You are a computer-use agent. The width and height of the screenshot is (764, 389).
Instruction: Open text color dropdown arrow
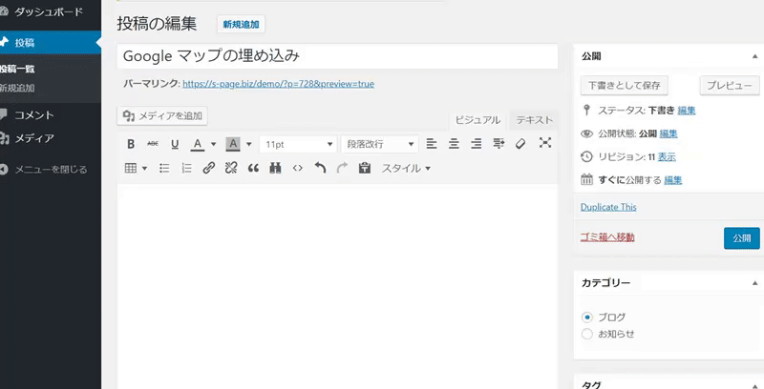(213, 144)
